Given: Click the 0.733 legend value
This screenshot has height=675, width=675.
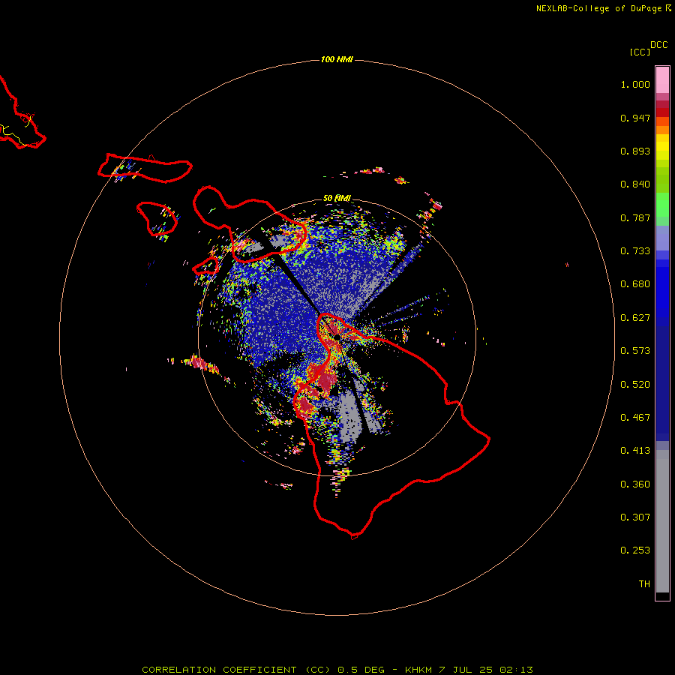Looking at the screenshot, I should (x=635, y=251).
